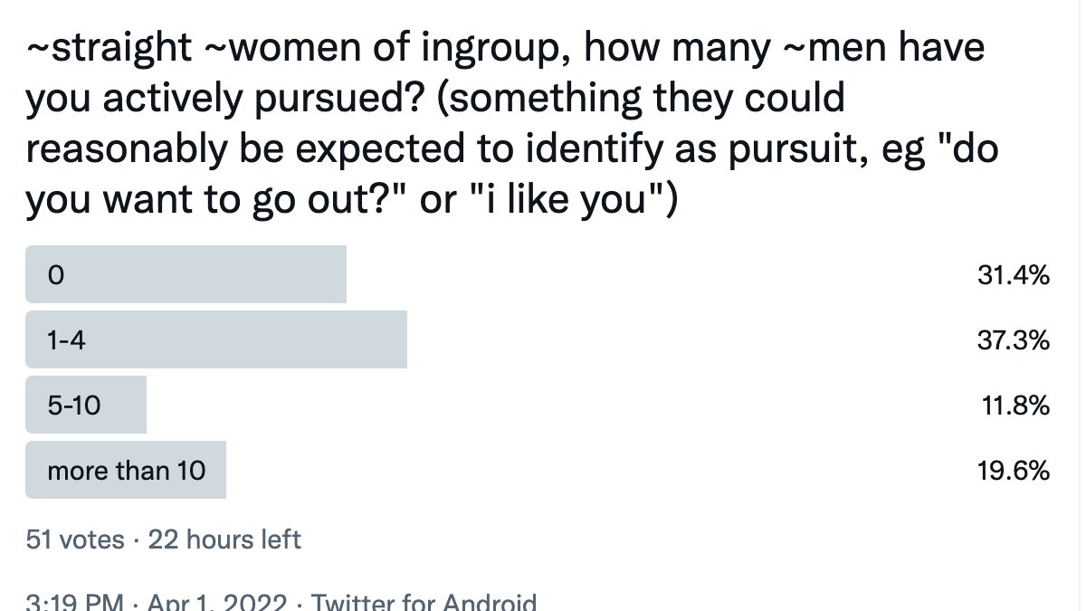
Task: Open the "Twitter for Android" source link
Action: tap(424, 603)
